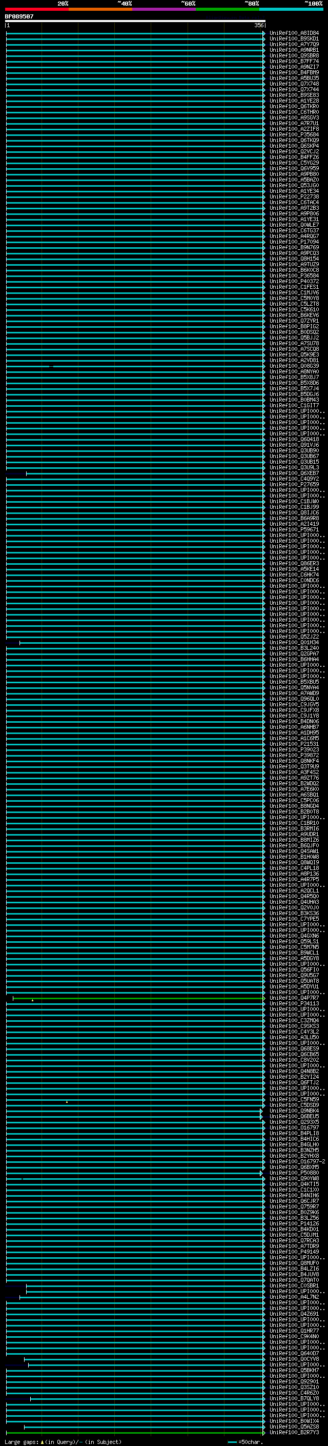
Task: Click the purple ~60% identity legend segment
Action: click(165, 9)
